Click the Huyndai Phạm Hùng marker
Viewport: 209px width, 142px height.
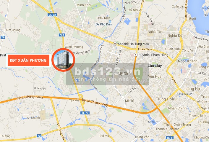pyautogui.click(x=136, y=55)
